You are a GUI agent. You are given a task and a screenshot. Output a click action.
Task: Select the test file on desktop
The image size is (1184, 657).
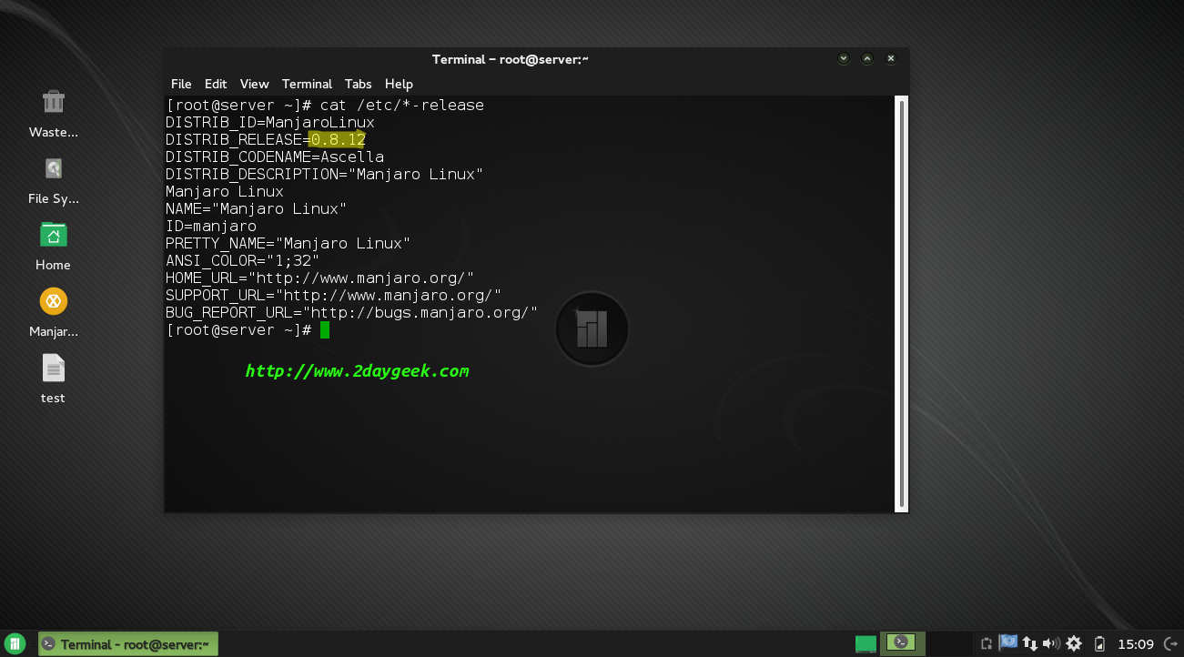click(54, 369)
